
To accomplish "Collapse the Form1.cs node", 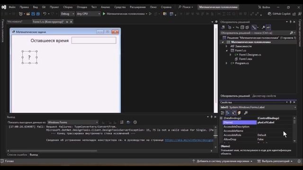I will (x=227, y=51).
